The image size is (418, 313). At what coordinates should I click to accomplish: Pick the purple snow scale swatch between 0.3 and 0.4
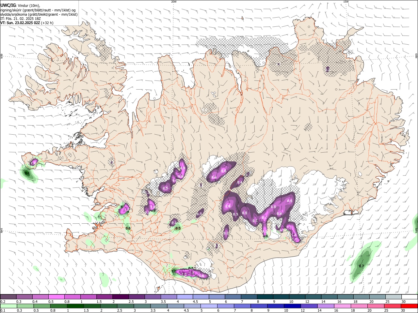pos(24,297)
